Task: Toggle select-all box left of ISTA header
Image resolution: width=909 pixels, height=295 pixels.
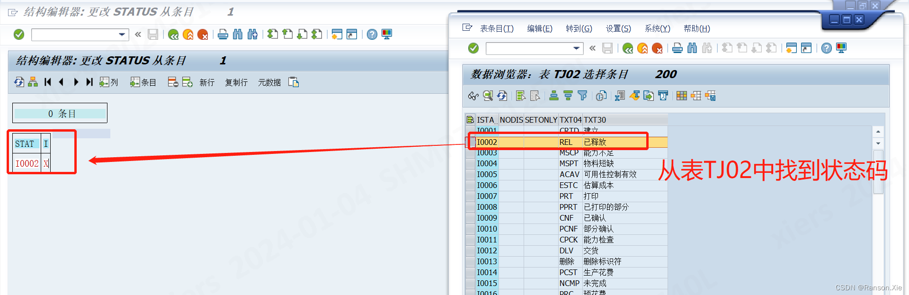Action: click(x=470, y=120)
